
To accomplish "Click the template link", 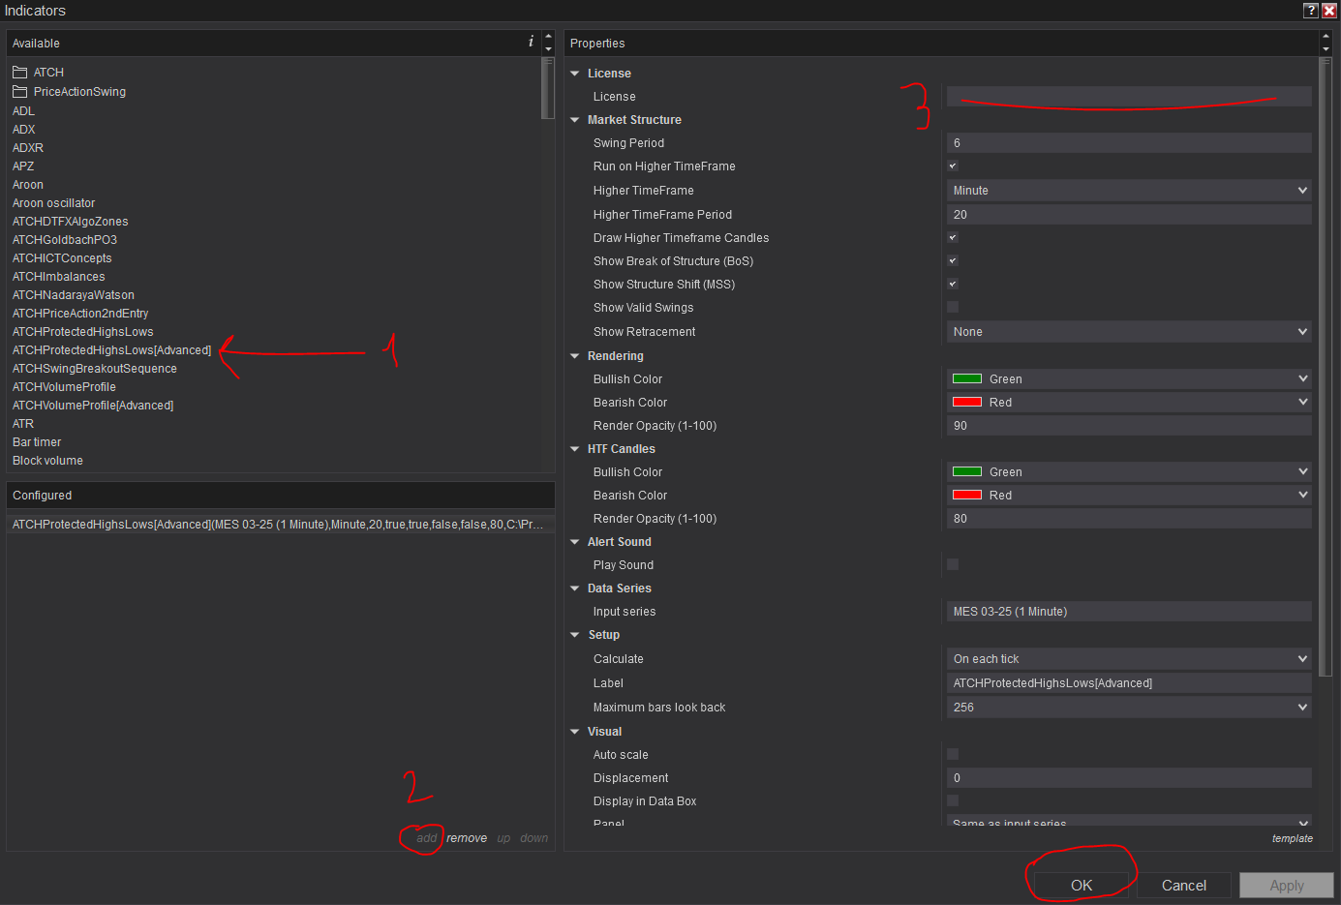I will tap(1293, 838).
